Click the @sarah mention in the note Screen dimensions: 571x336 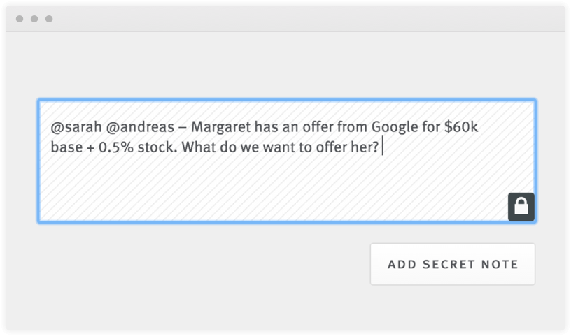point(76,127)
